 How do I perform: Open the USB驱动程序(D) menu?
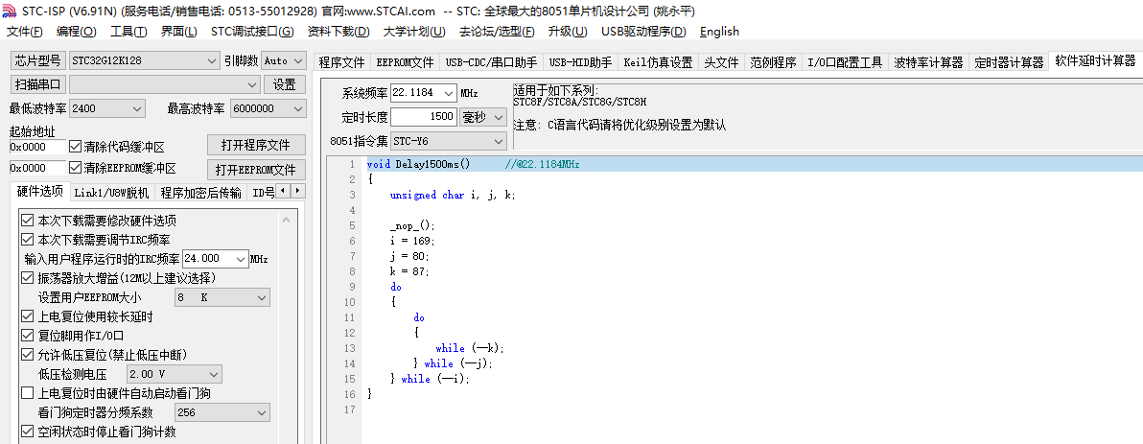coord(644,32)
